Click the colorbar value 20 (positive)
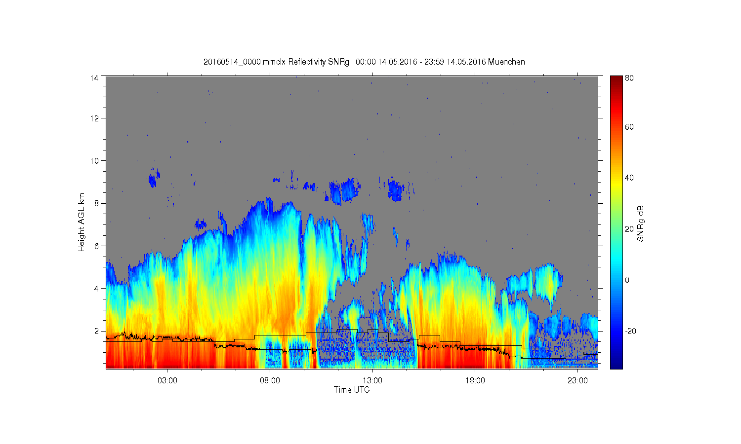The image size is (741, 444). tap(629, 229)
